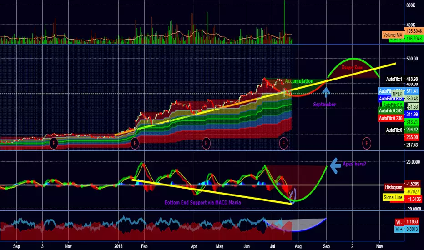Click the Signal Line indicator label
Screen dimensions: 424x250
[x=393, y=197]
